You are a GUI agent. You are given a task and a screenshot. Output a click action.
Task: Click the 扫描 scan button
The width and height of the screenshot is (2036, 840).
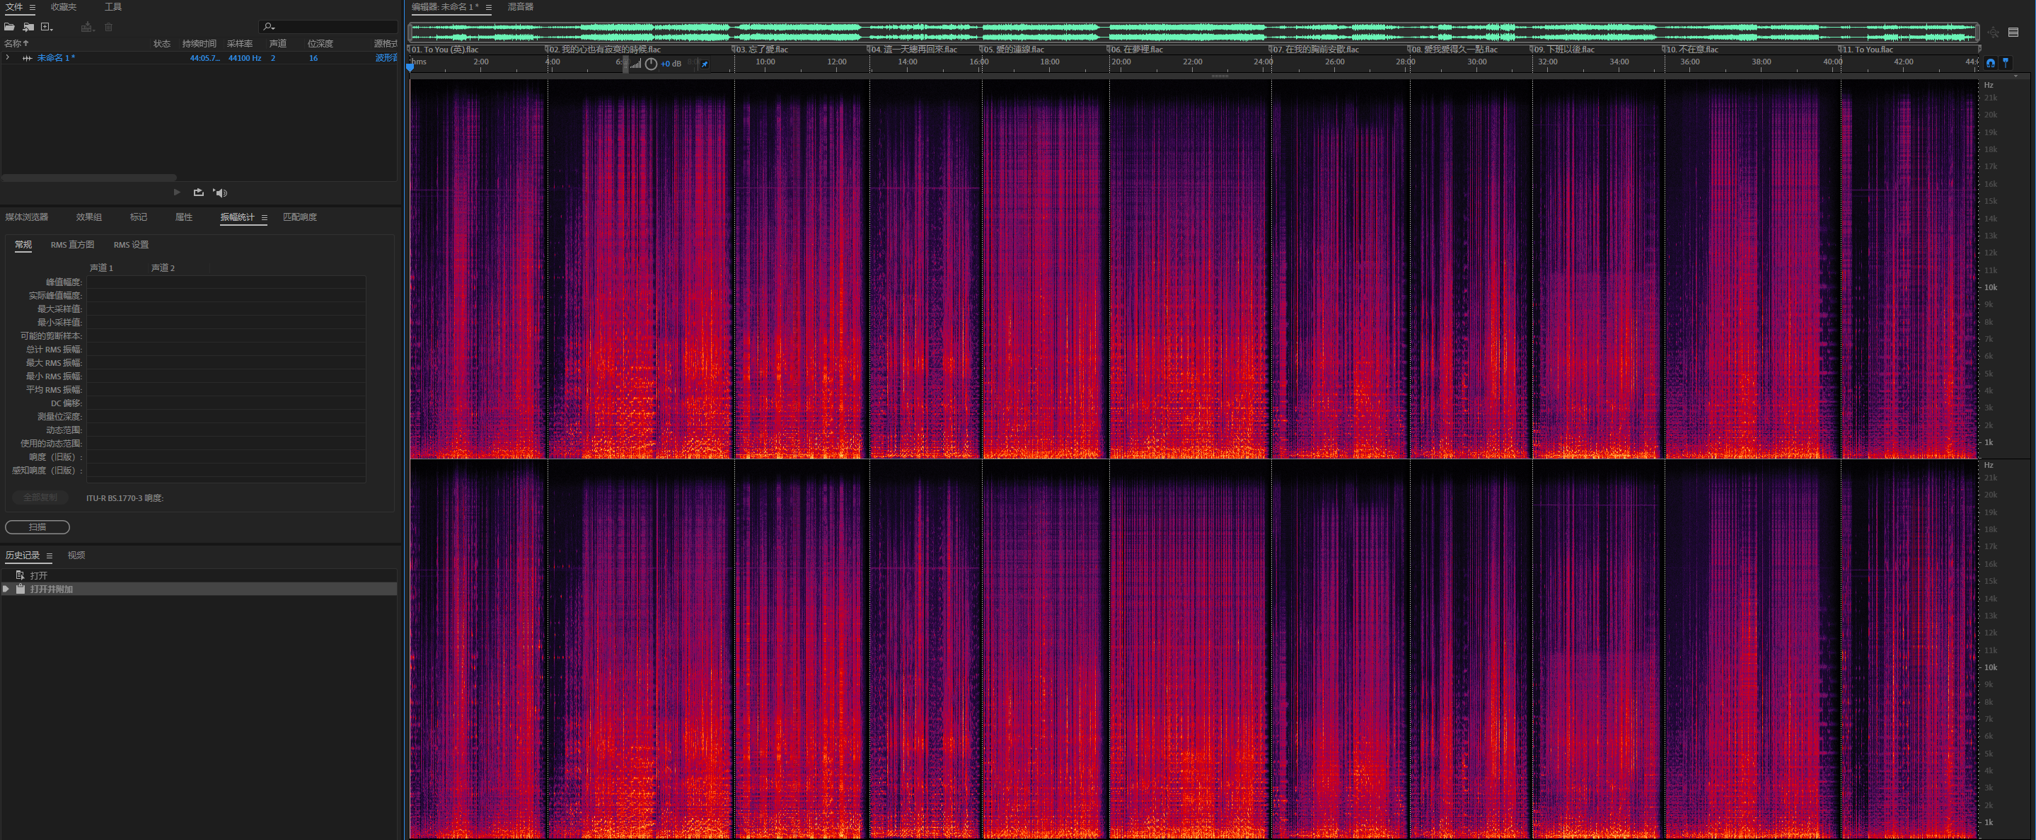[37, 527]
